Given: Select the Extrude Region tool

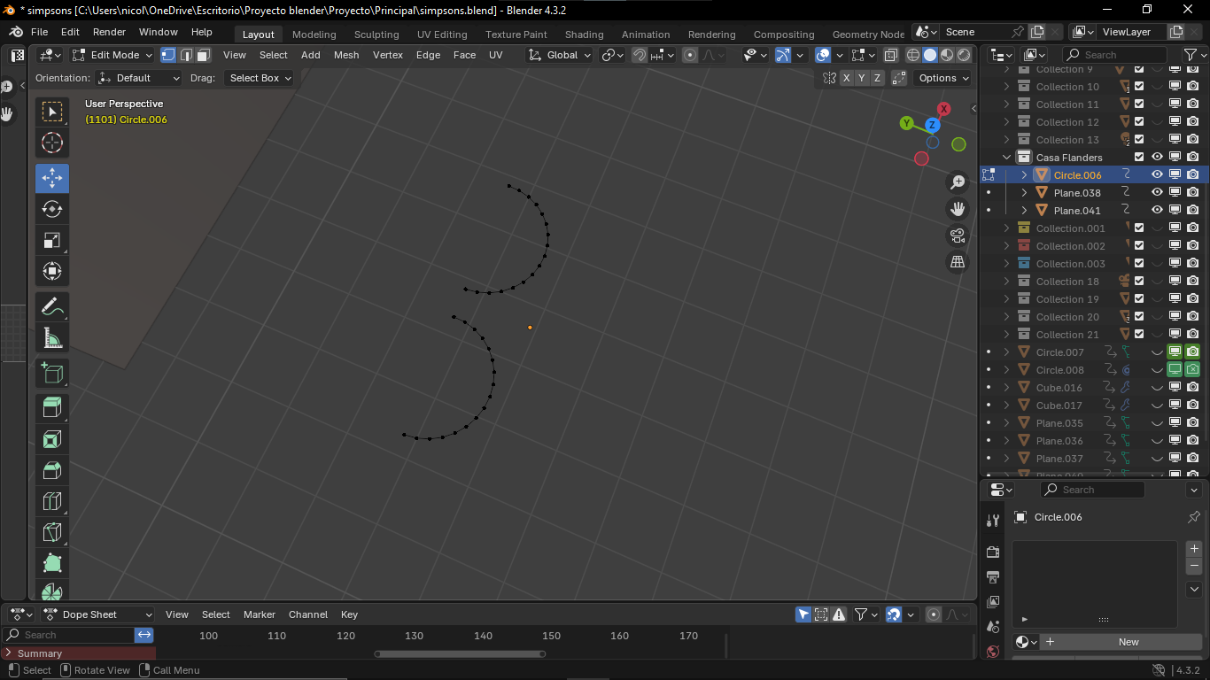Looking at the screenshot, I should click(52, 408).
